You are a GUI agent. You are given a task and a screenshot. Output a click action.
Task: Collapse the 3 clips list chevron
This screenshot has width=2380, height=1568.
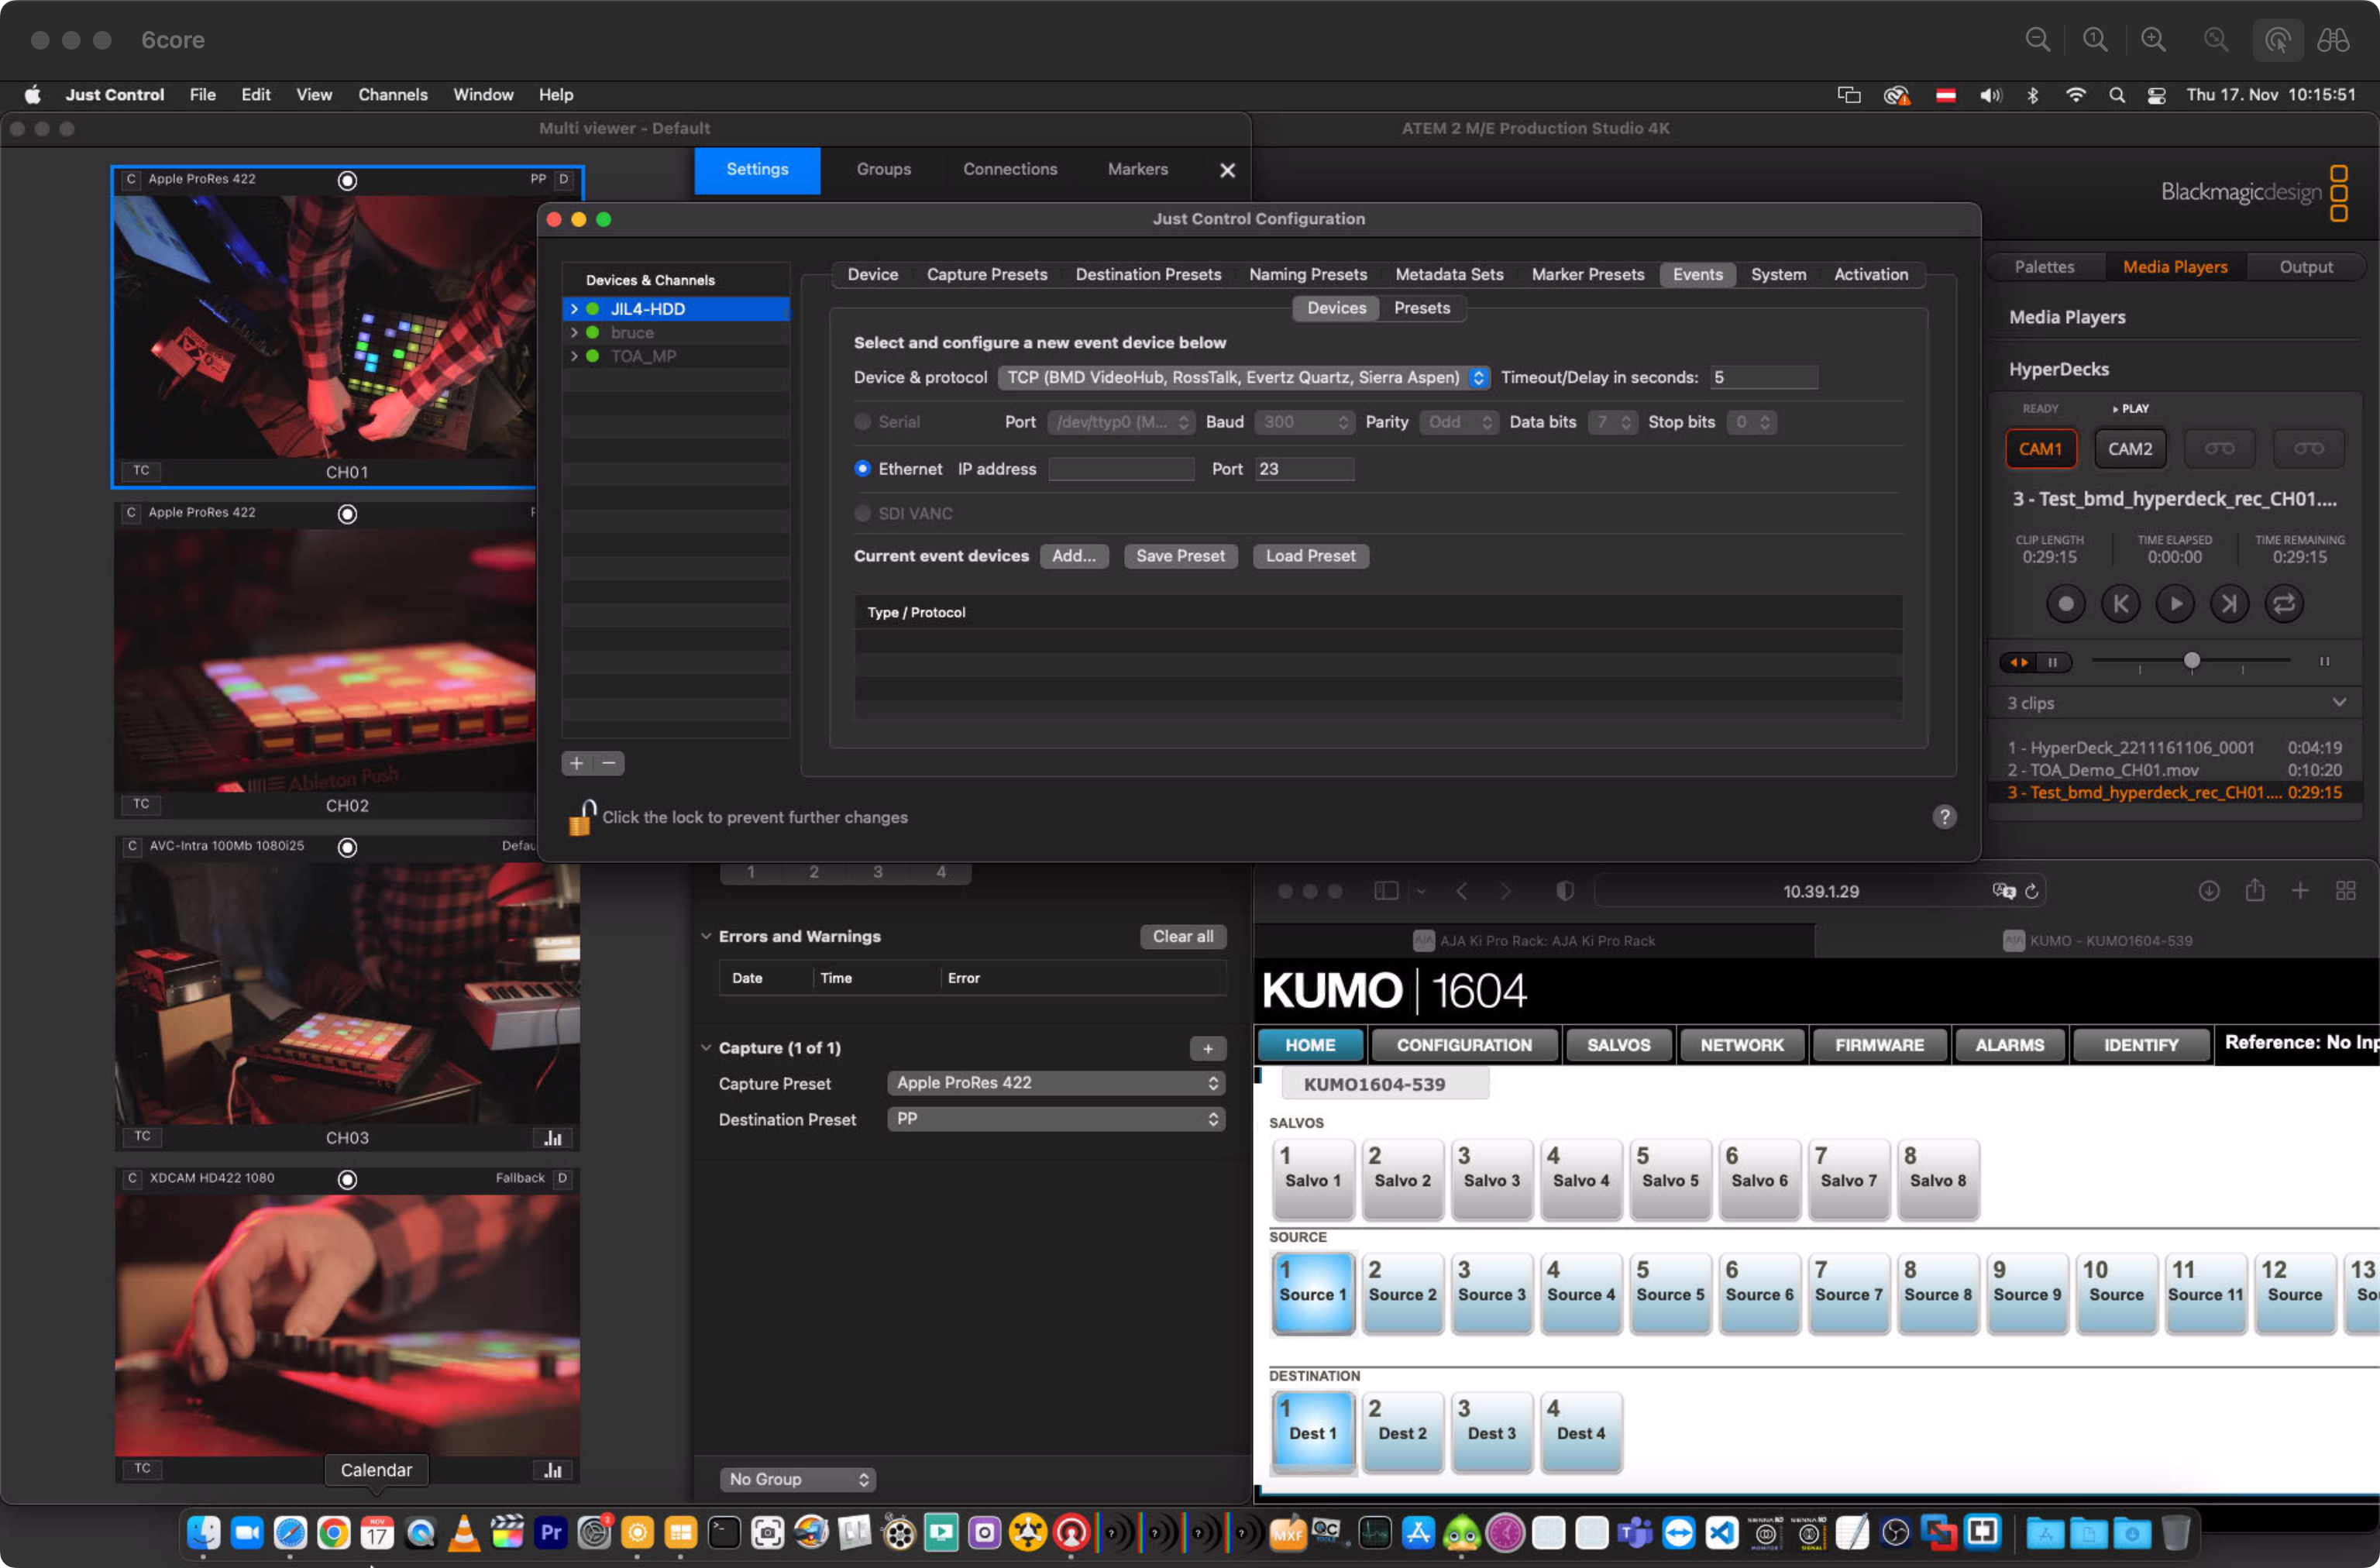2339,702
